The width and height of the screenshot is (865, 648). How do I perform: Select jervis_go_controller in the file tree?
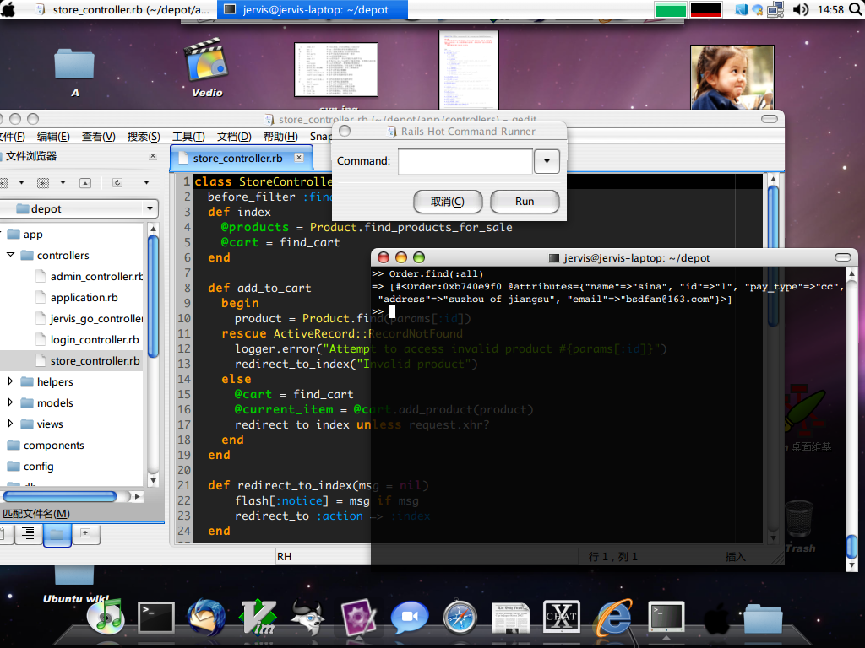[88, 318]
